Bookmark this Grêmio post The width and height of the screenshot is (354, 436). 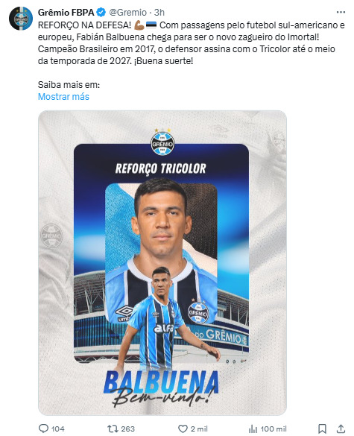pos(322,429)
